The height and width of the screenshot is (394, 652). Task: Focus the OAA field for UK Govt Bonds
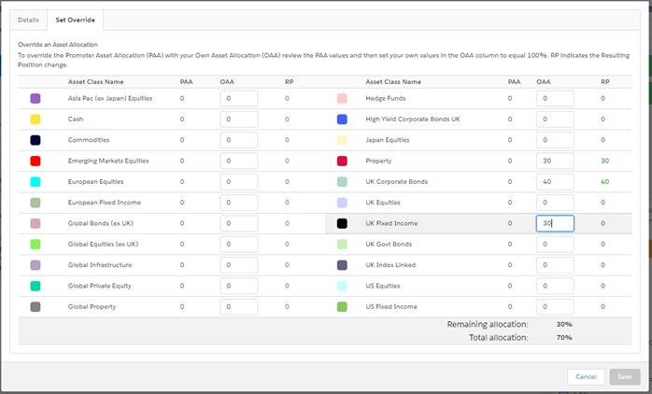coord(555,244)
